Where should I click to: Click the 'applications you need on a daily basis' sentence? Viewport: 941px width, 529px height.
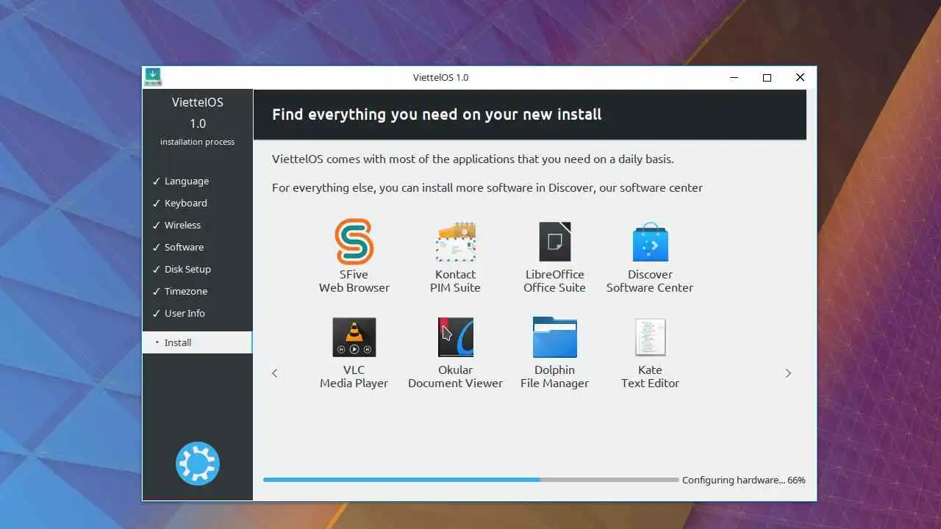(x=473, y=159)
